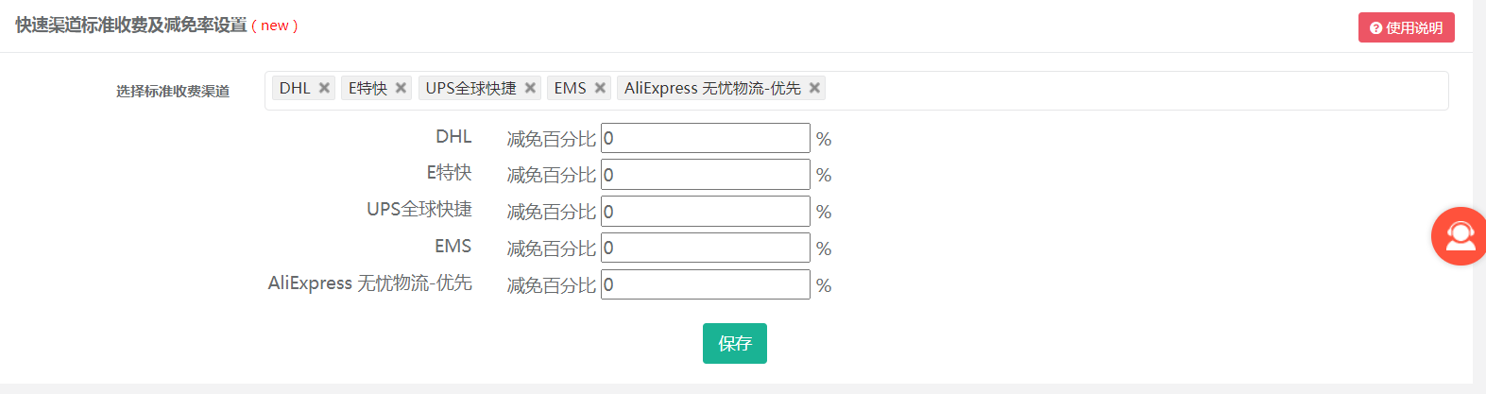1486x394 pixels.
Task: Remove the DHL tag
Action: click(324, 88)
